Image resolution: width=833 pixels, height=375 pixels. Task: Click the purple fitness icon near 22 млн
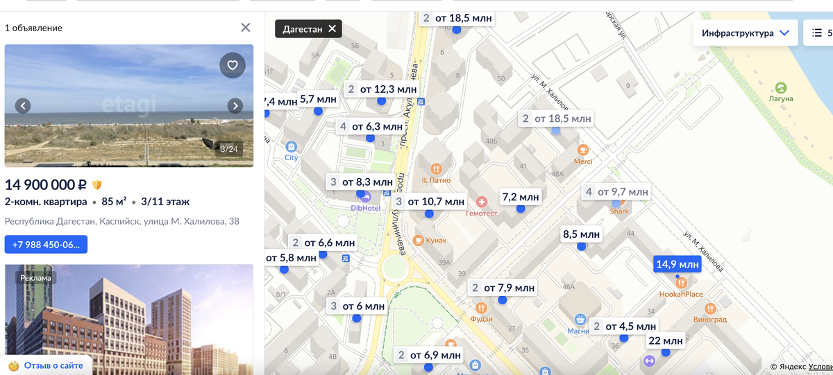[x=650, y=360]
